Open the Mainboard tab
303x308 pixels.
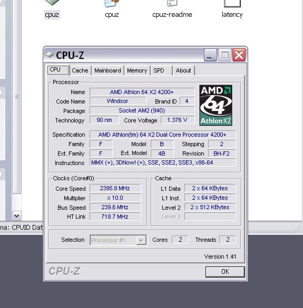point(107,70)
